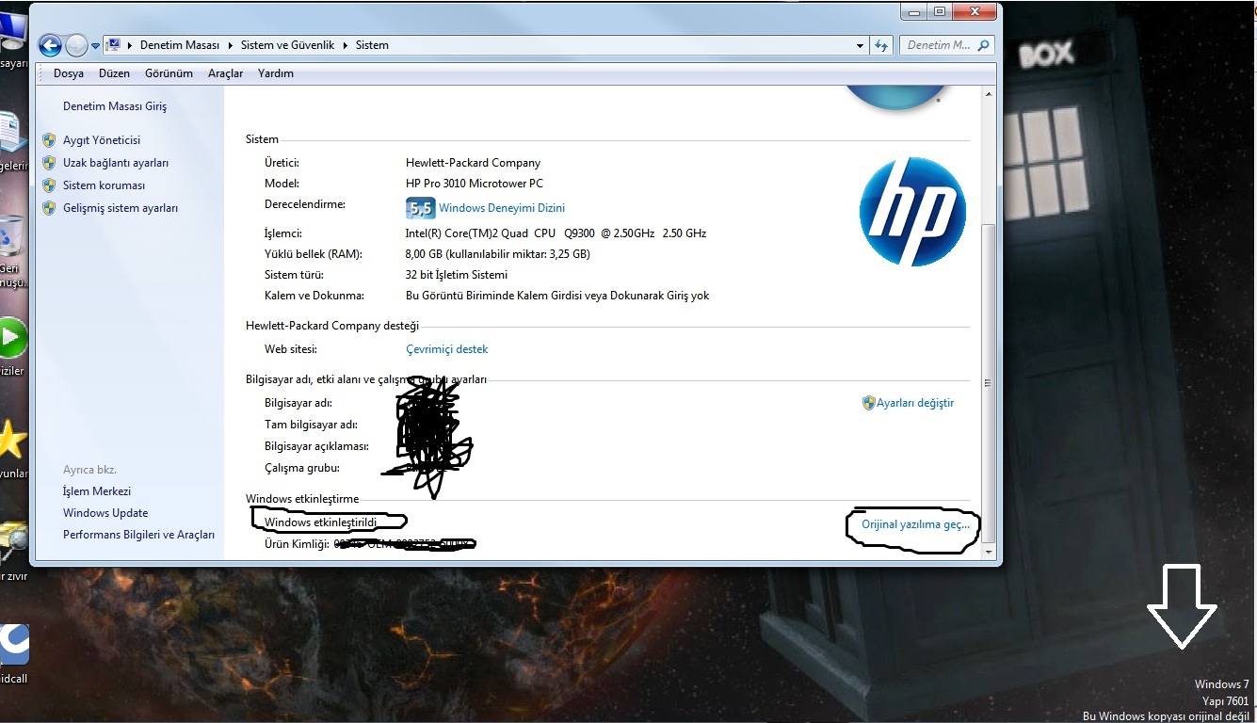The height and width of the screenshot is (723, 1257).
Task: Click shield icon next to Ayarları değiştir
Action: pos(868,403)
